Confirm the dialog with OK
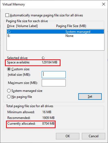Viewport: 108px width, 143px height. 68,136
